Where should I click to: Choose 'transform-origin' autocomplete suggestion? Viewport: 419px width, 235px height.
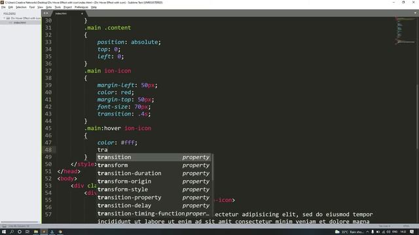pyautogui.click(x=153, y=181)
